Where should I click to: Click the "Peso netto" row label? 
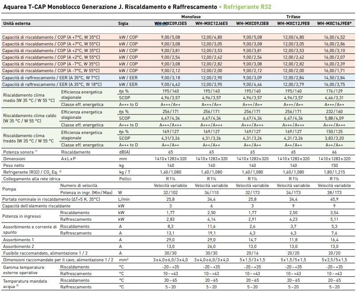tap(14, 165)
